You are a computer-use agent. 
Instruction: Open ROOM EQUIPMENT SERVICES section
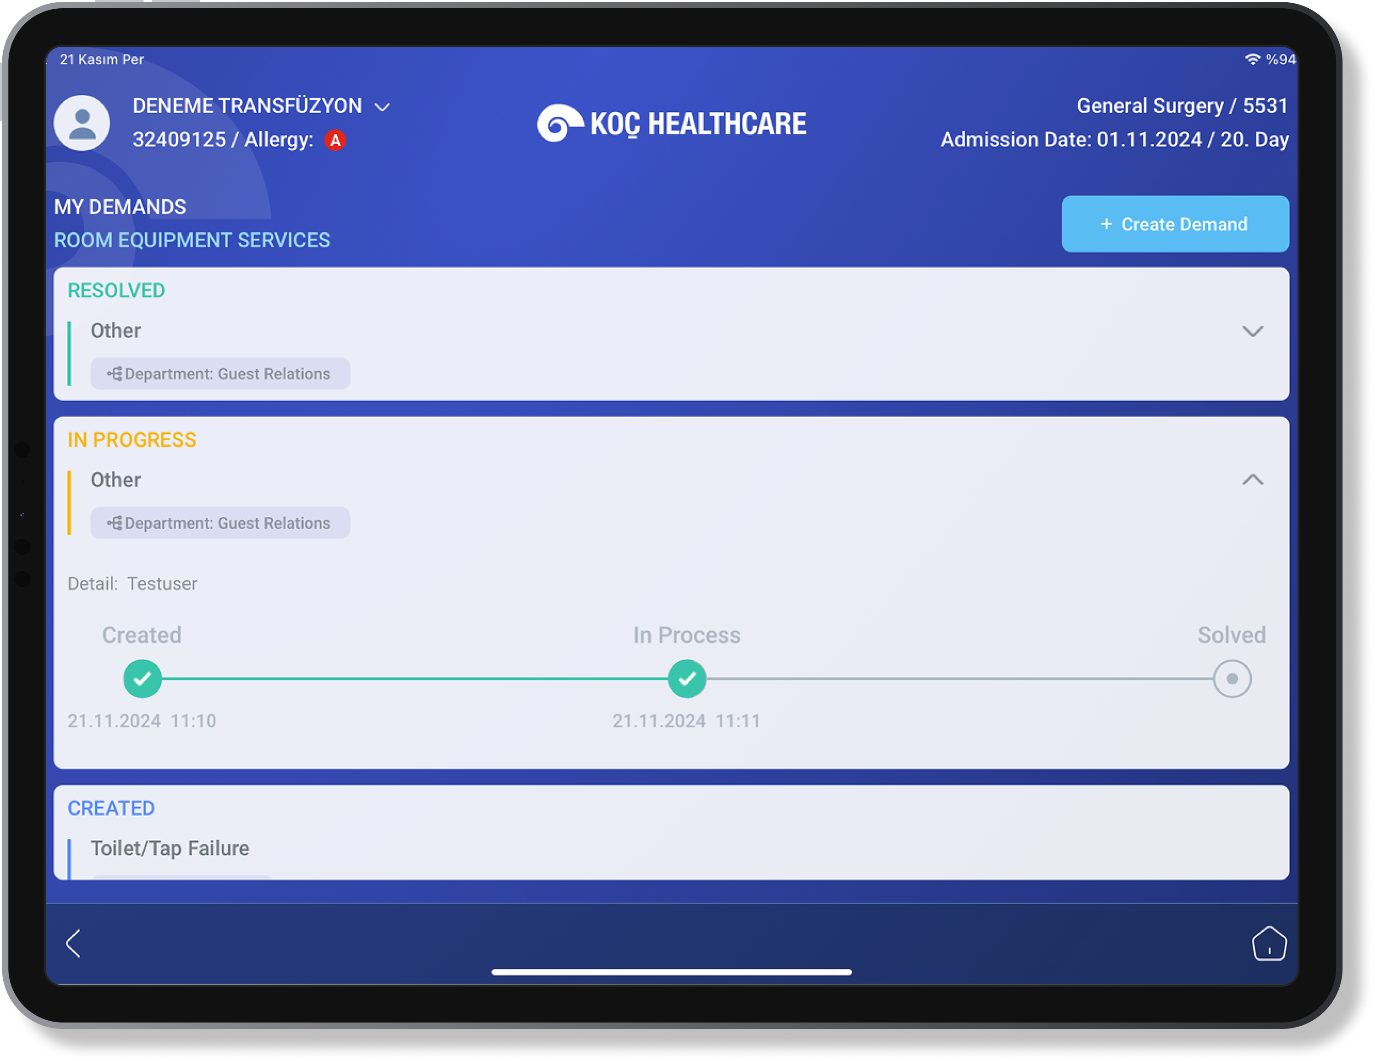point(192,240)
